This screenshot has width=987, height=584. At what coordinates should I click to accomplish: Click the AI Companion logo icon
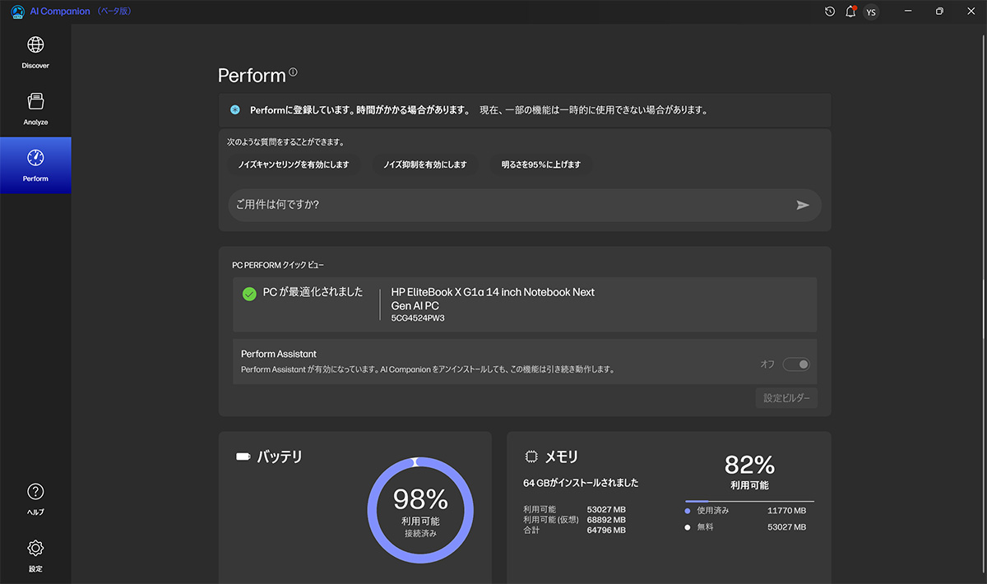(x=16, y=12)
